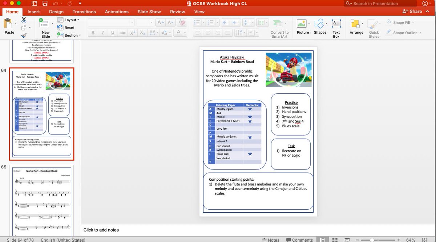
Task: Insert a Text Box
Action: pos(336,28)
